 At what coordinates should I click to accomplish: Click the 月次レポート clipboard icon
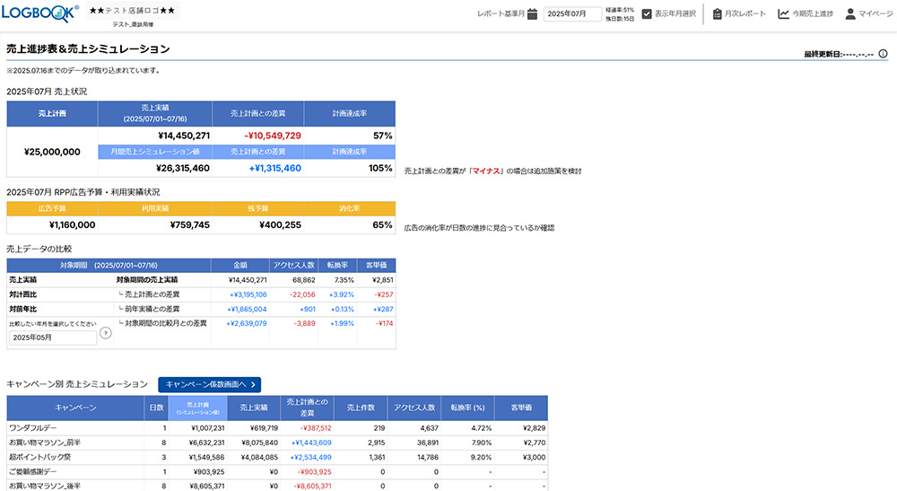coord(718,13)
